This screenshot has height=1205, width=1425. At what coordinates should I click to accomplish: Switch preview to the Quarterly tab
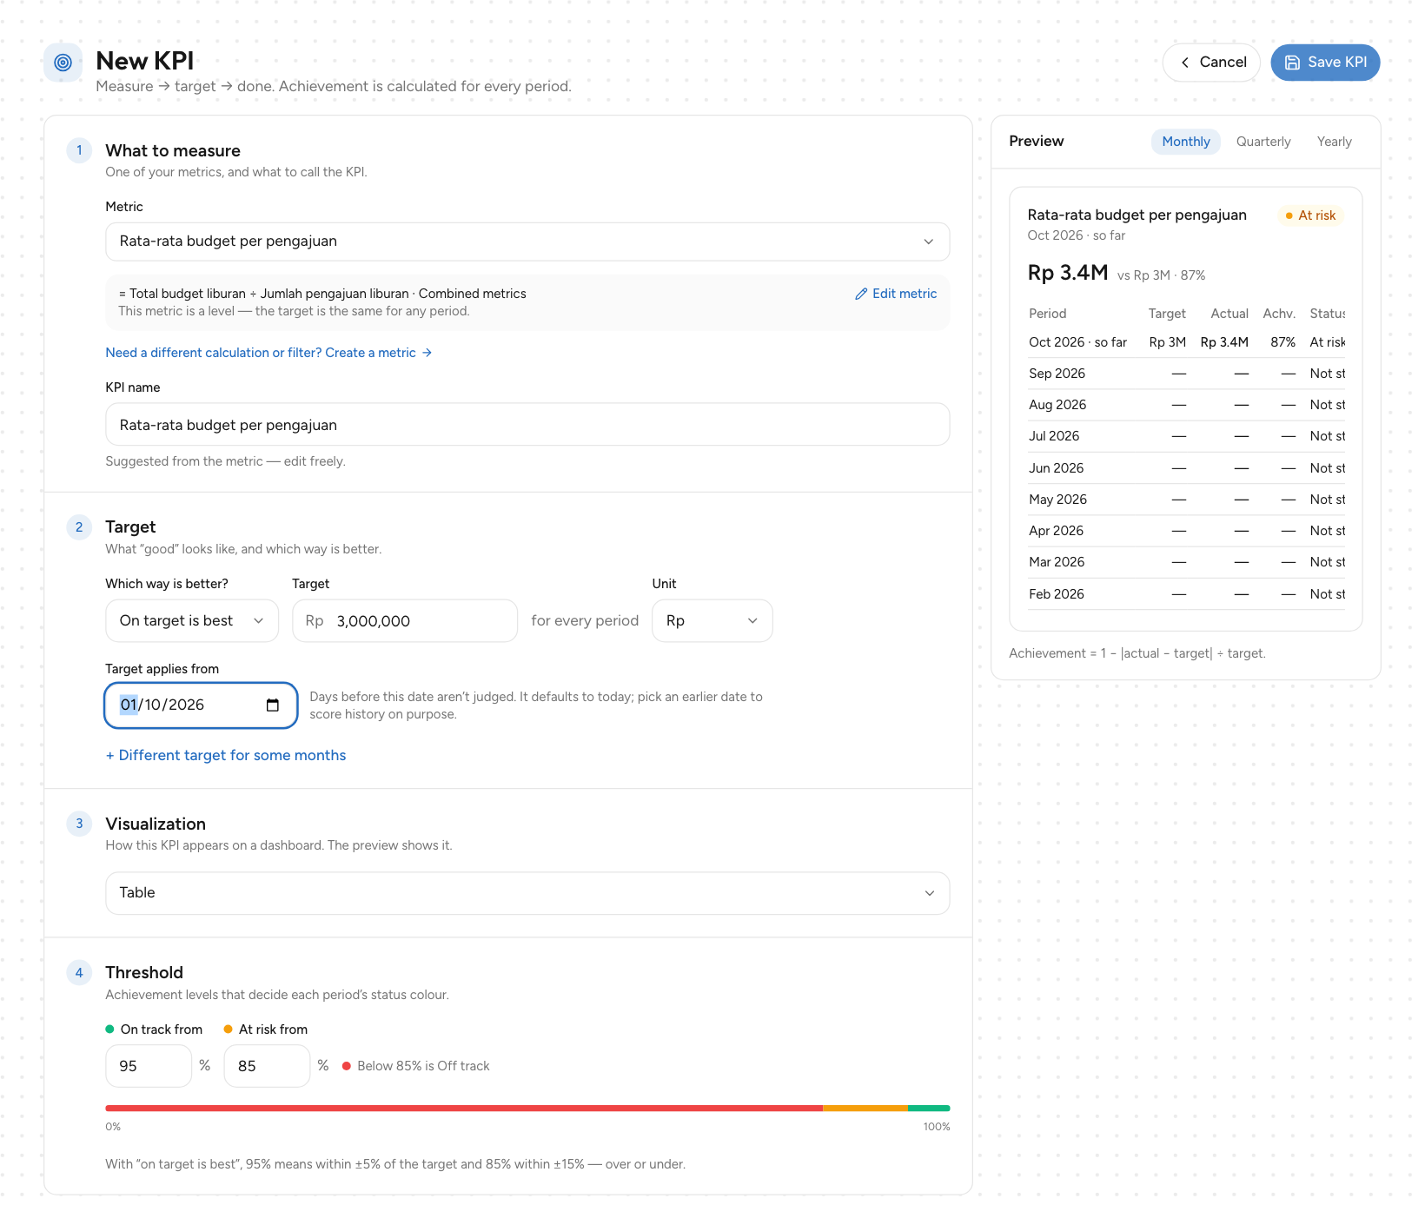(x=1263, y=142)
